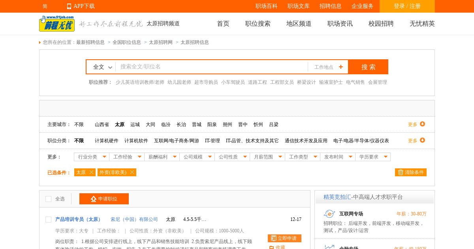Click the down-arrow icon next to 更多 in city row
The width and height of the screenshot is (474, 249).
coord(422,124)
